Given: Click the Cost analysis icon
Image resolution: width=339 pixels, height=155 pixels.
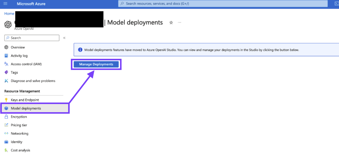Looking at the screenshot, I should click(x=6, y=150).
